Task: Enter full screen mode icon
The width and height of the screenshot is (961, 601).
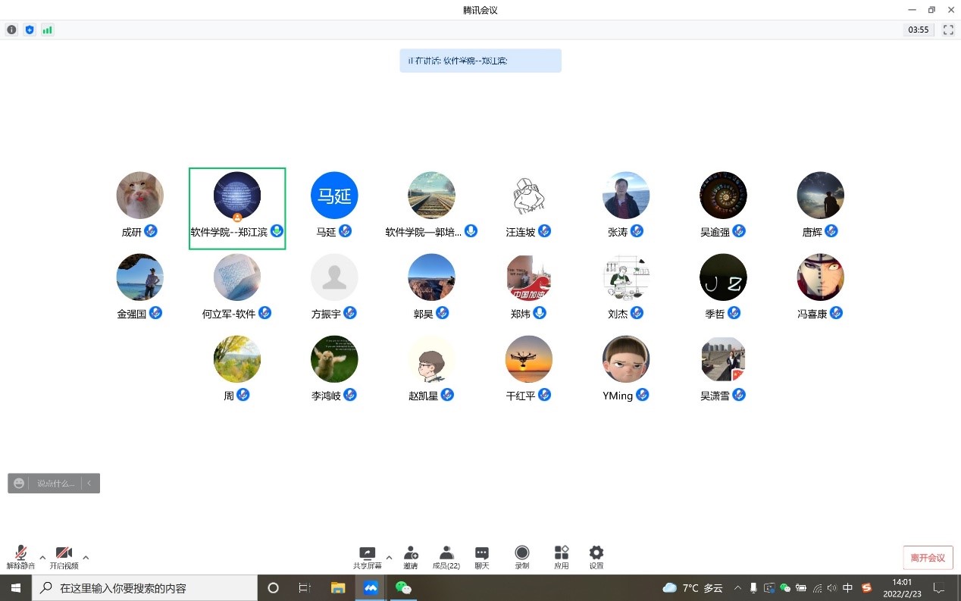Action: point(948,30)
